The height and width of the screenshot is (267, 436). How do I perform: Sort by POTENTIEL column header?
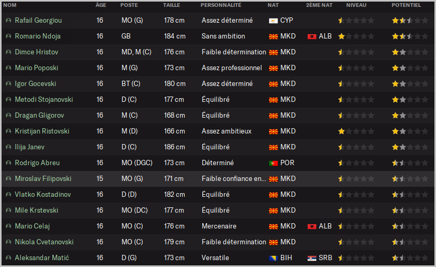406,5
